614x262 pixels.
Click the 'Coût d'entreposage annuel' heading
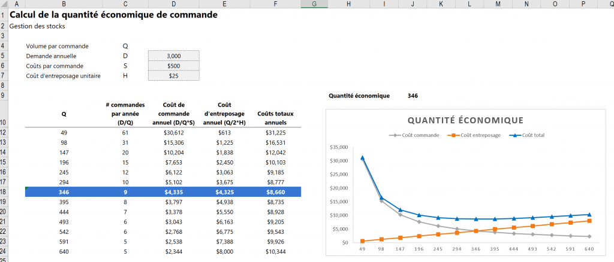click(x=224, y=114)
